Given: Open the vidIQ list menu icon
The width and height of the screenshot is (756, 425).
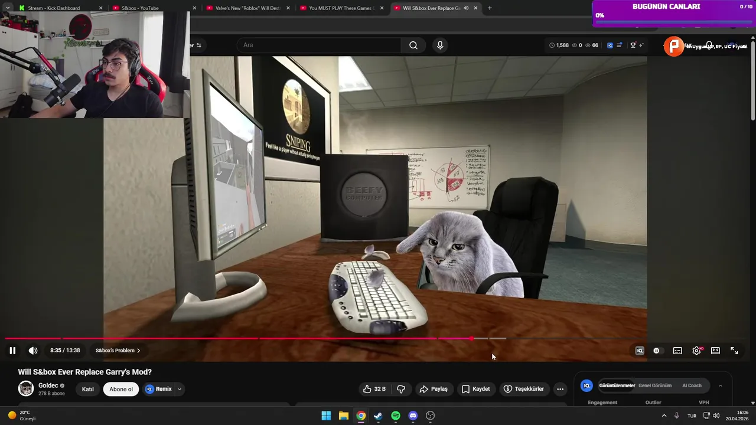Looking at the screenshot, I should (619, 45).
